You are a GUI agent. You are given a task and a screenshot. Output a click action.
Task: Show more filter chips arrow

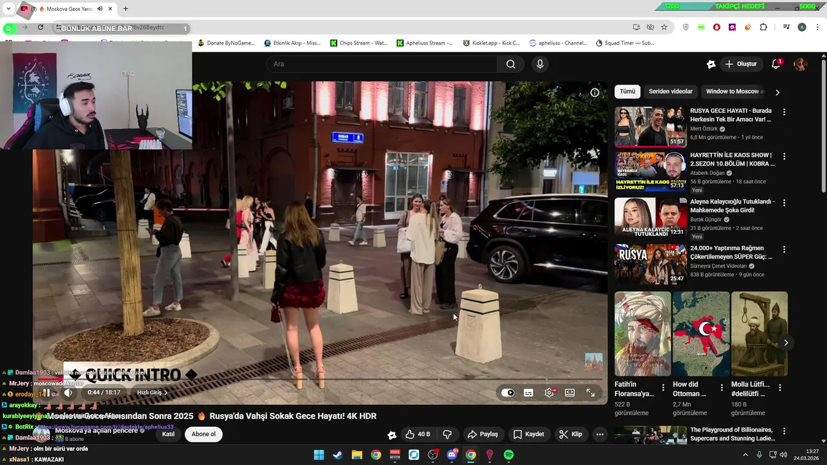click(x=777, y=92)
